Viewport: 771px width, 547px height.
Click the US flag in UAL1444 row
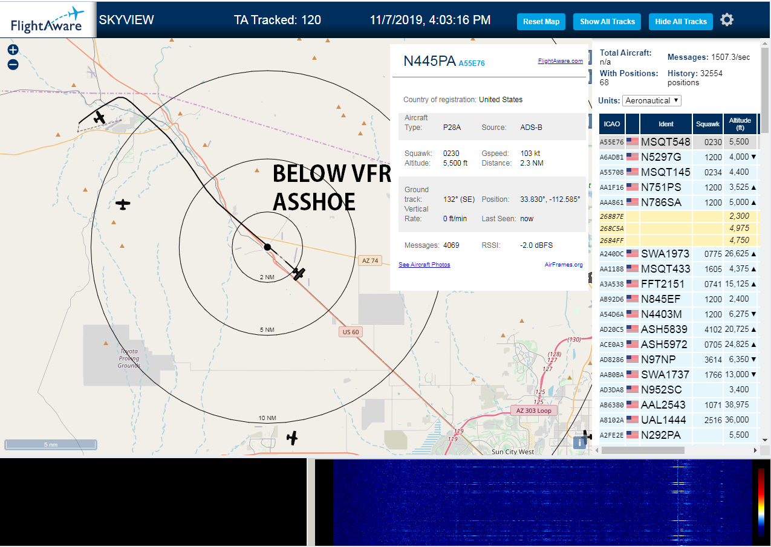coord(633,419)
